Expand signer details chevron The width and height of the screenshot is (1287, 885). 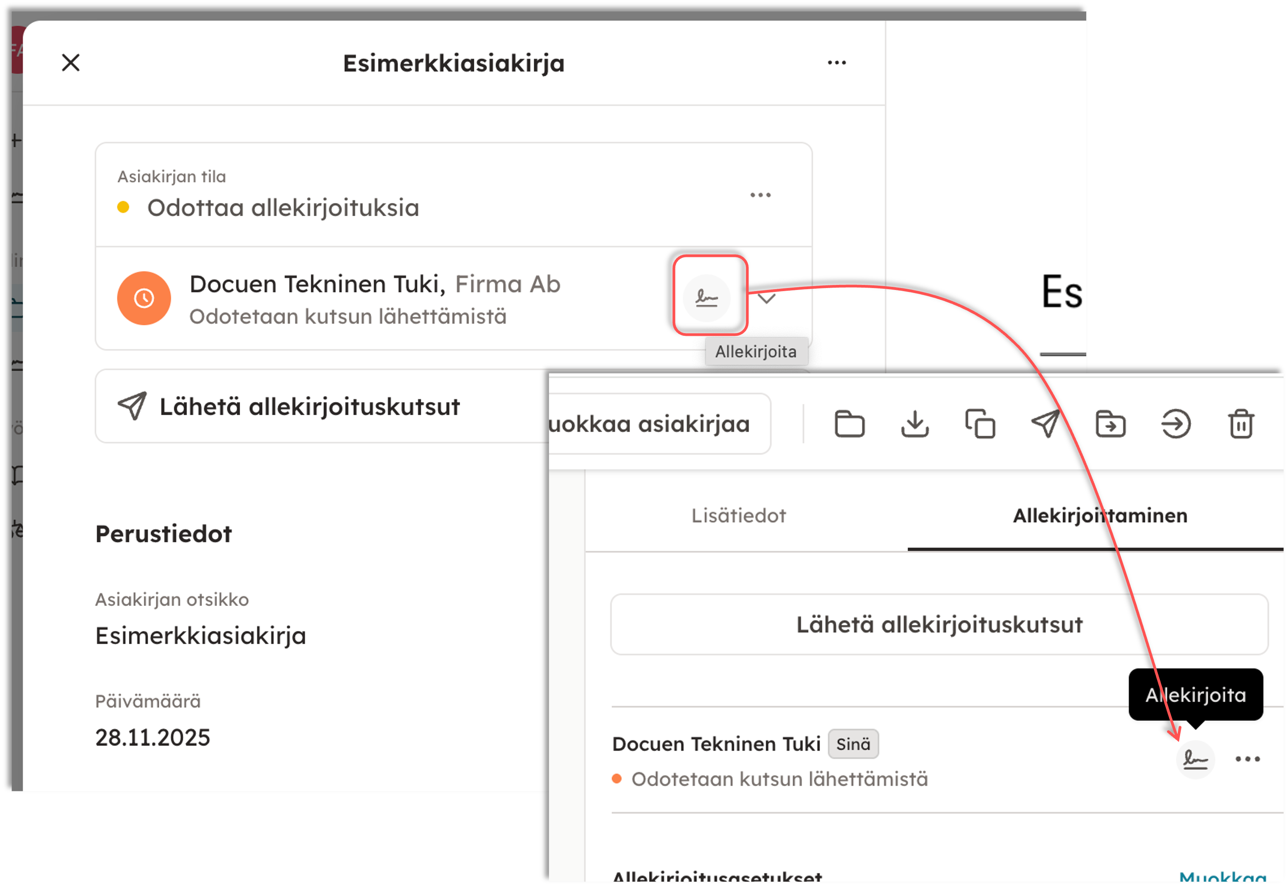766,299
